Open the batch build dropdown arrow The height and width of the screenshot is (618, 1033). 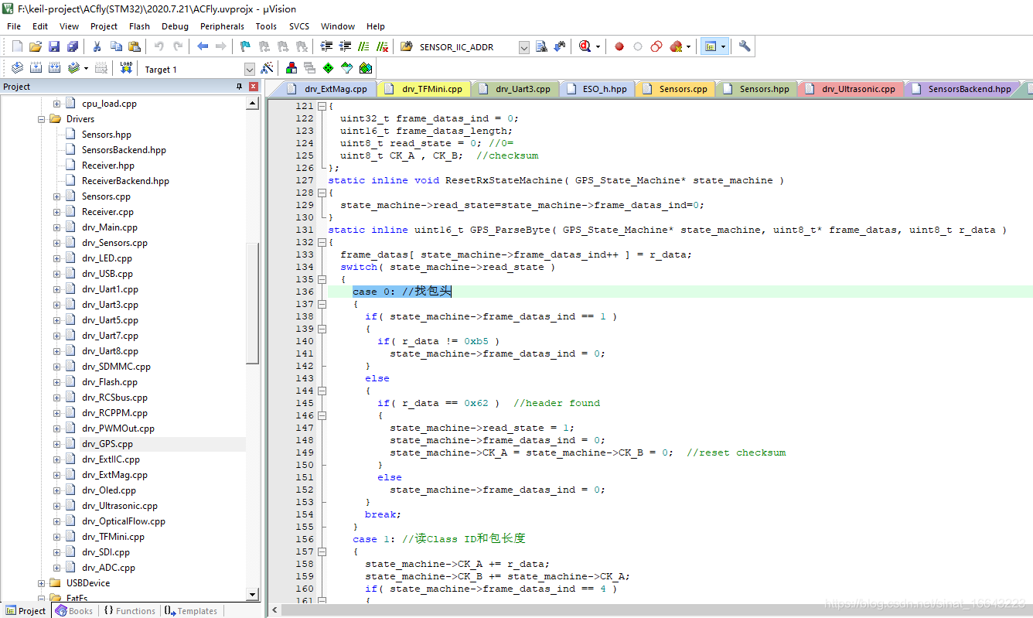[86, 68]
